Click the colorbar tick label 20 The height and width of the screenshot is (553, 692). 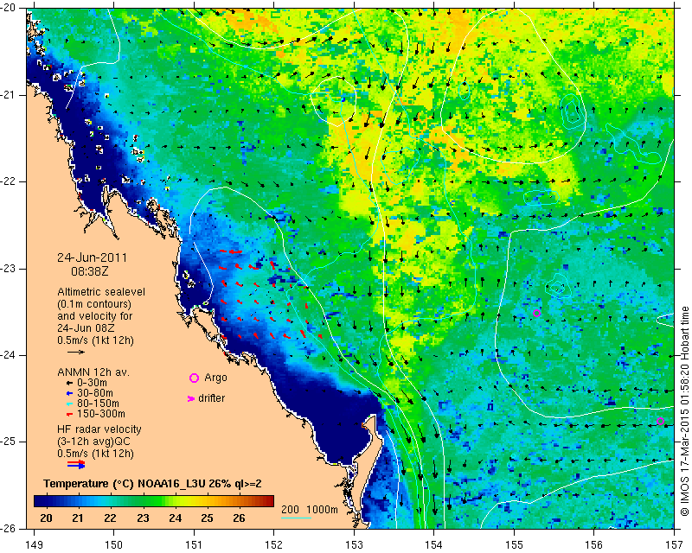[47, 518]
